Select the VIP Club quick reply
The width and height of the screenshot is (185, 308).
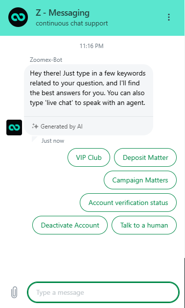[x=89, y=157]
